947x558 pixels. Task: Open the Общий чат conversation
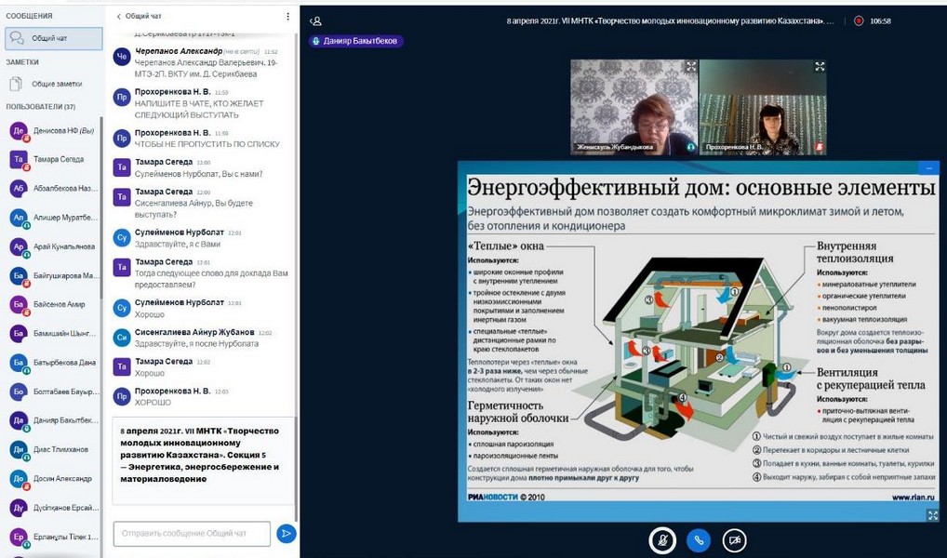point(54,38)
